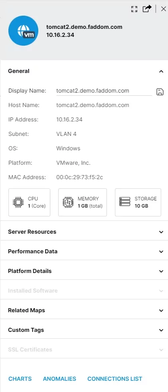
Task: Open the CONNECTIONS LIST link
Action: point(115,379)
